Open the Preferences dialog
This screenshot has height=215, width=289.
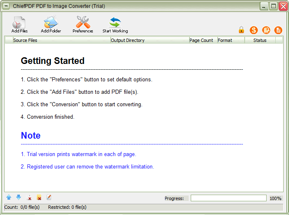83,25
